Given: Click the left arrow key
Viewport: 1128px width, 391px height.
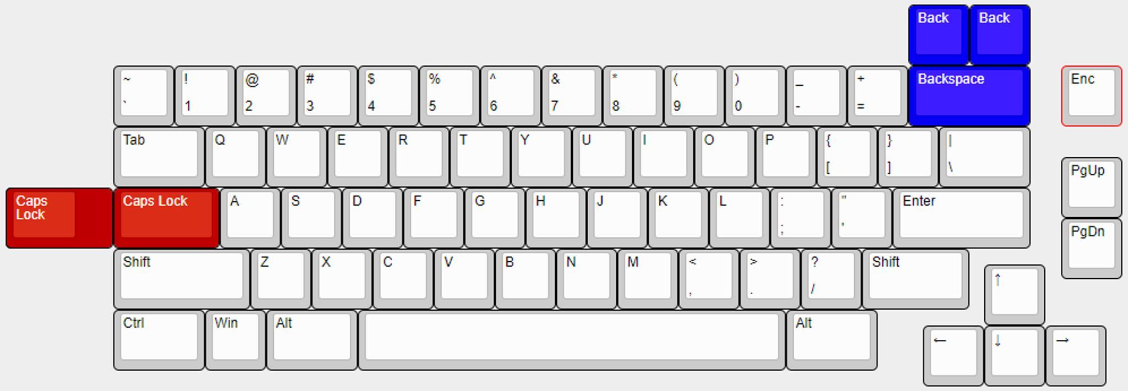Looking at the screenshot, I should (x=953, y=356).
